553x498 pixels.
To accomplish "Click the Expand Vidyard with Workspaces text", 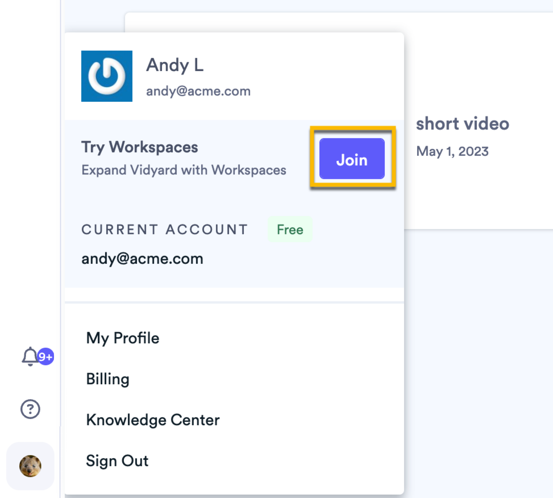I will coord(184,170).
